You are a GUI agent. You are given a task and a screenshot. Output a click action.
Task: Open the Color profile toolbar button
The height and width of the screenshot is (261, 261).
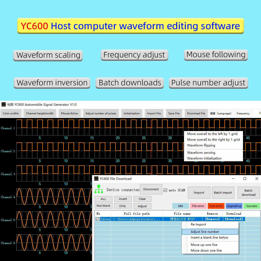(x=11, y=114)
